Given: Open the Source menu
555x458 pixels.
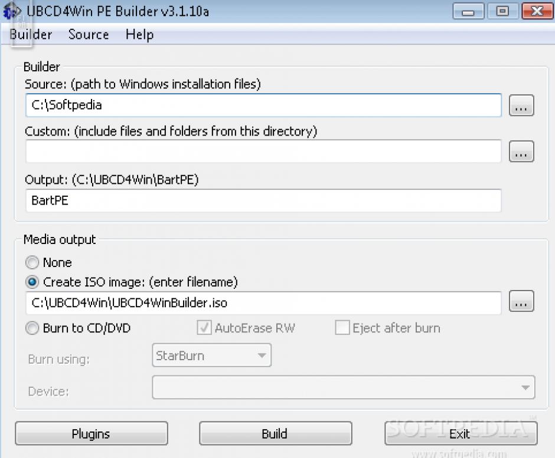Looking at the screenshot, I should pos(89,35).
